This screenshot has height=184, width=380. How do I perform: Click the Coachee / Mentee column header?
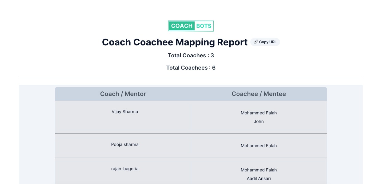(259, 94)
